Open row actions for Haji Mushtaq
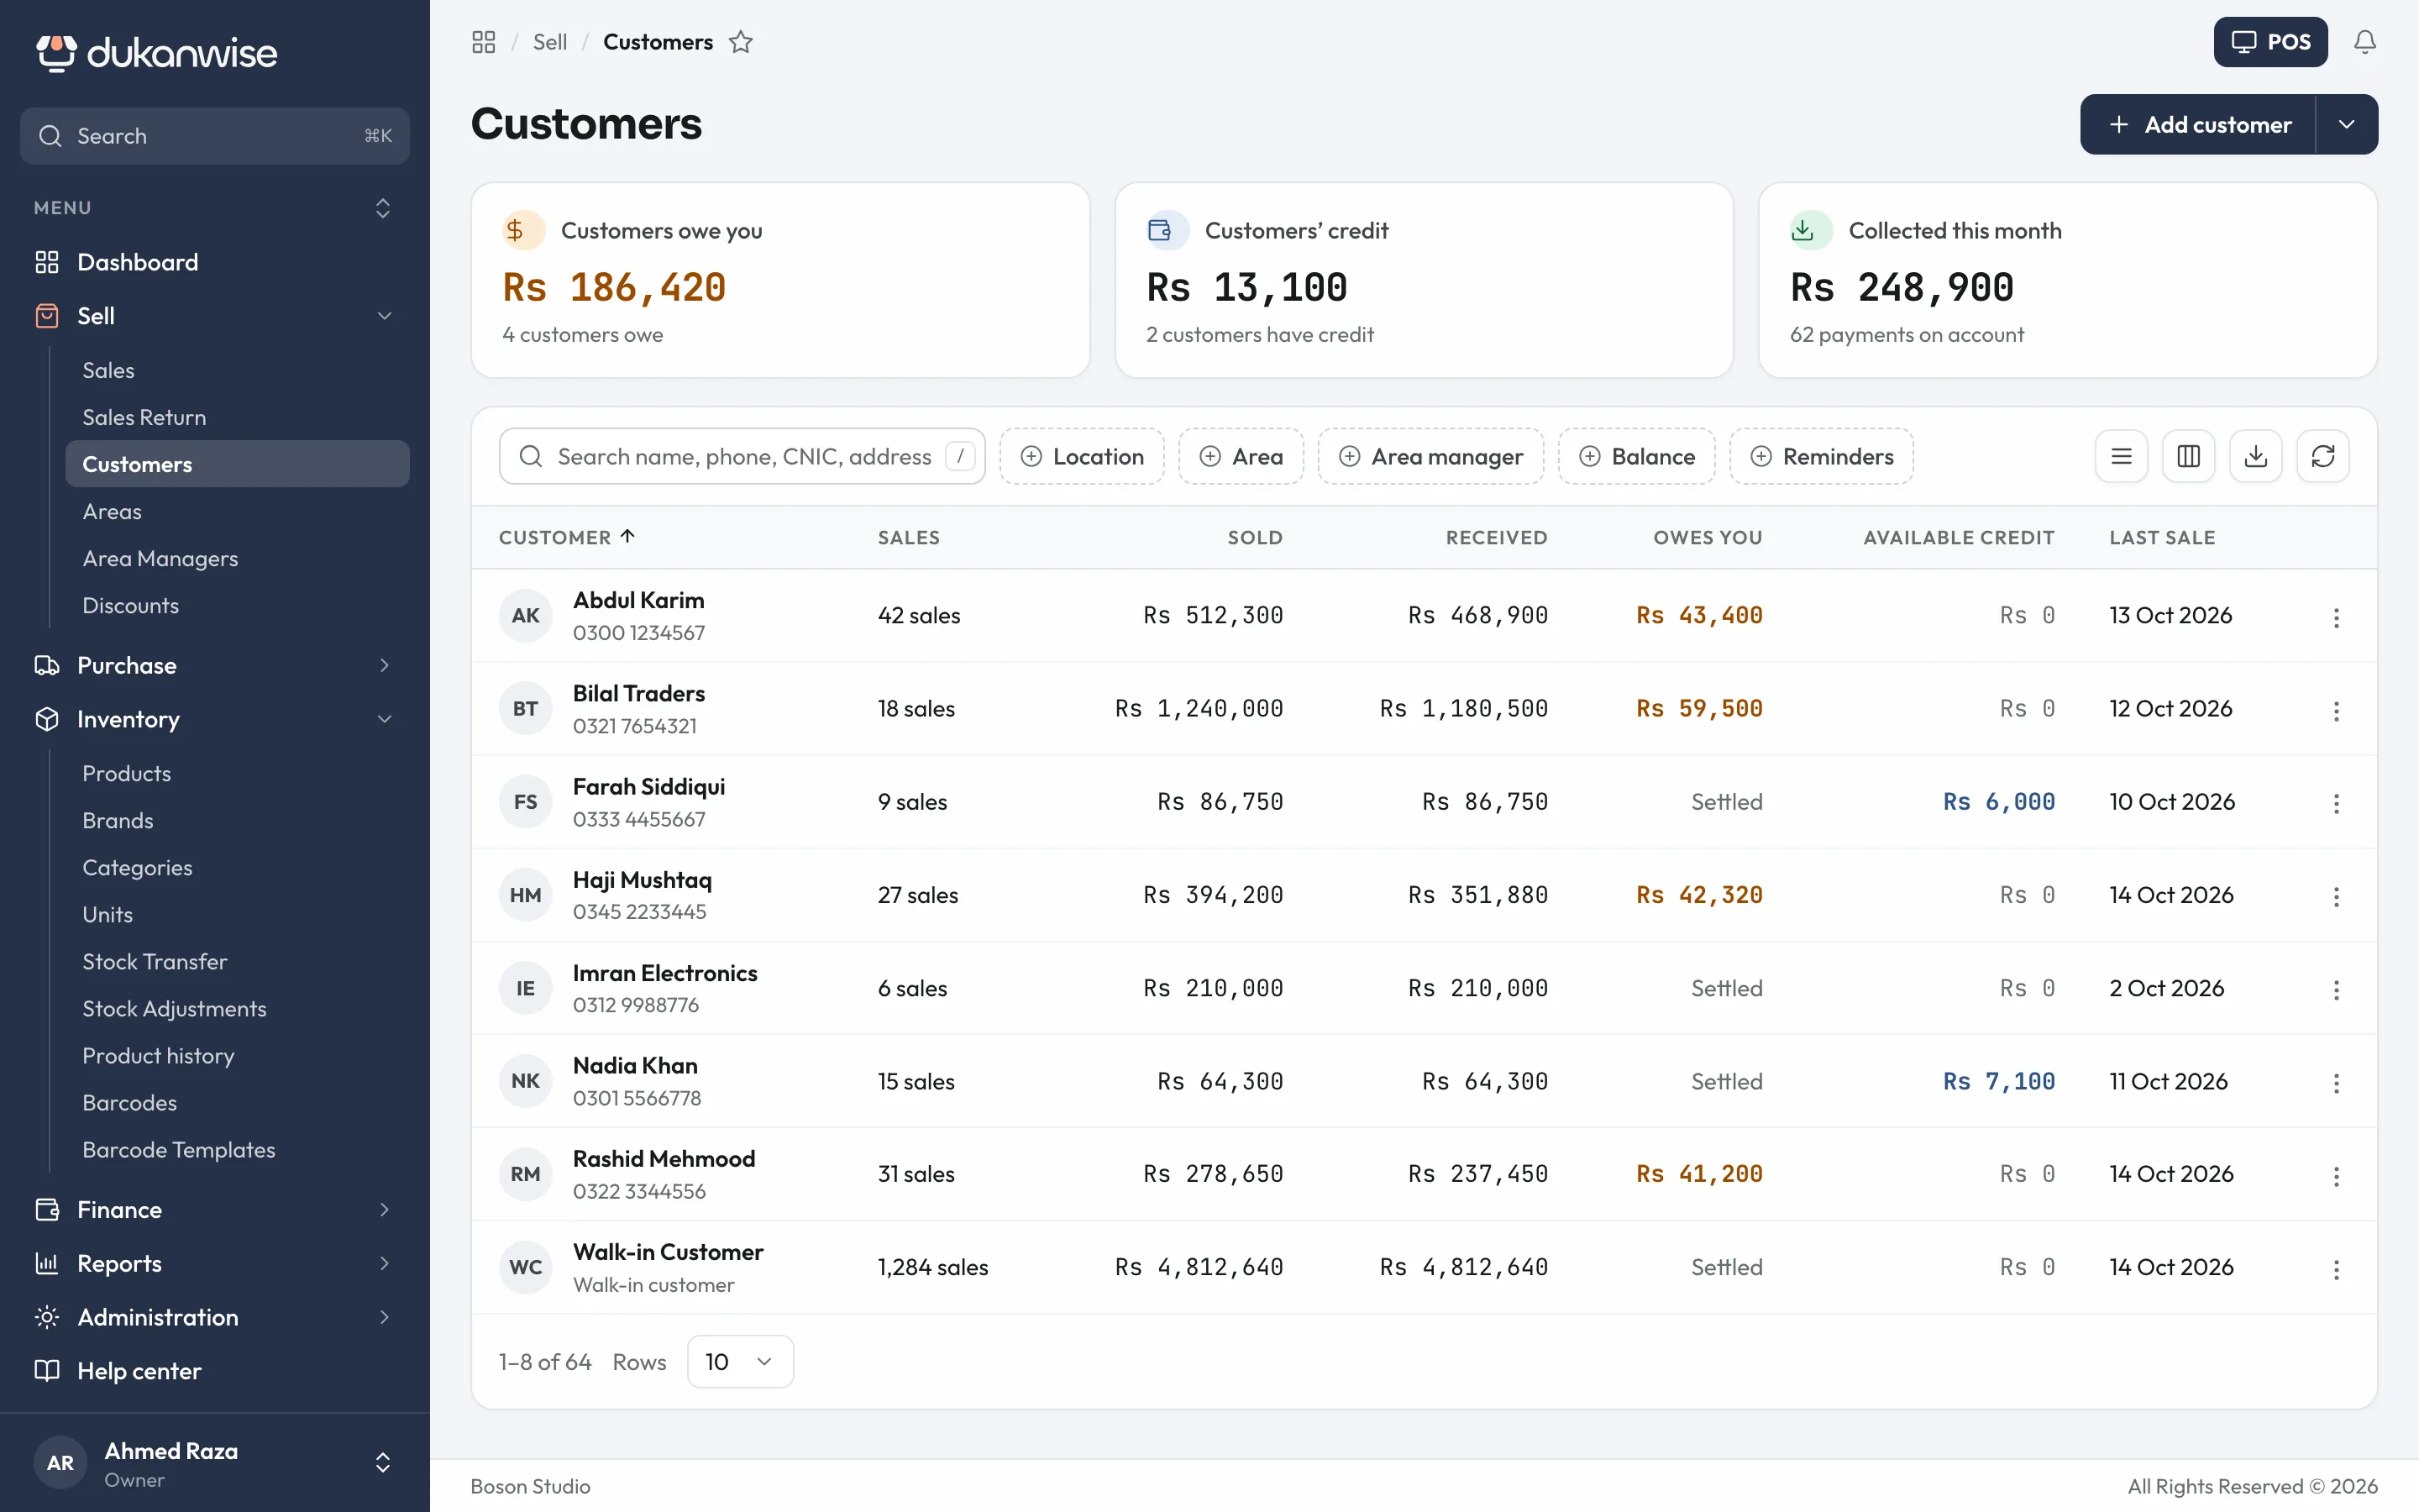 [x=2336, y=896]
